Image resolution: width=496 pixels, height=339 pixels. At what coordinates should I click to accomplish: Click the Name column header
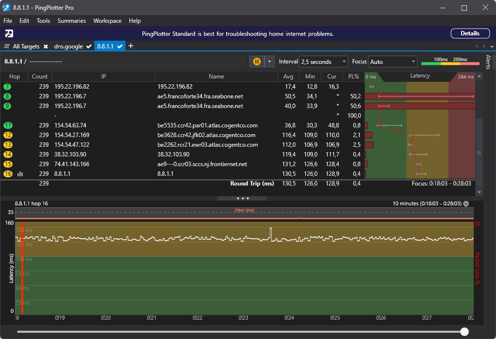tap(217, 77)
